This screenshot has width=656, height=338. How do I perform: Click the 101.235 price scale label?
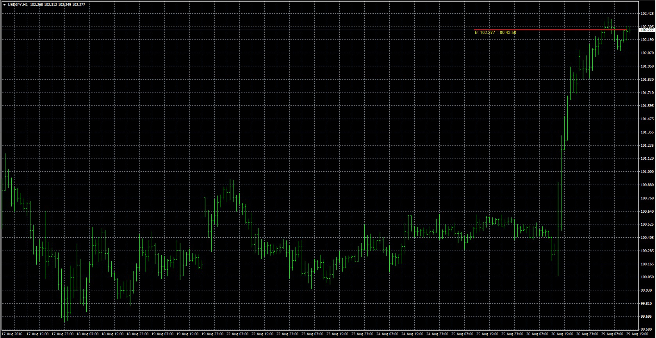pyautogui.click(x=647, y=146)
